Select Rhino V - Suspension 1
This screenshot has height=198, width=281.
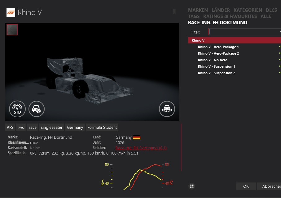pyautogui.click(x=216, y=66)
